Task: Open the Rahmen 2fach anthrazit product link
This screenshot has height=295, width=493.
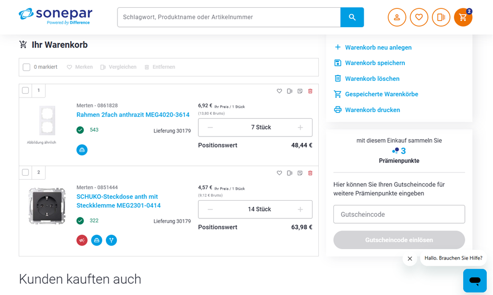Action: click(133, 115)
